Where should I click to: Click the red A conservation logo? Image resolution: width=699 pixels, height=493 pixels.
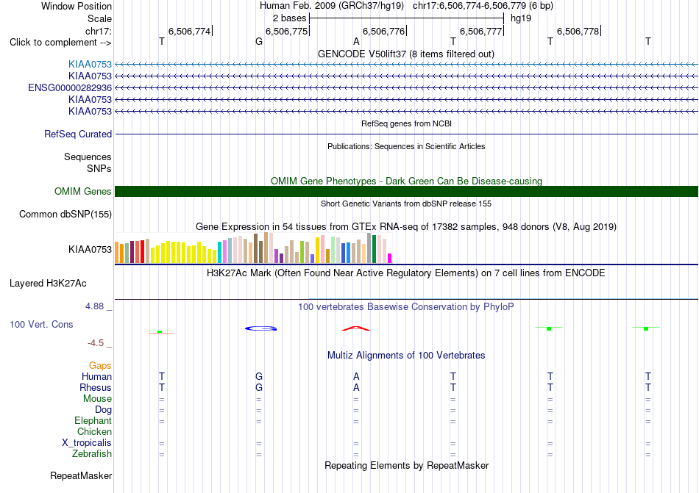point(355,328)
